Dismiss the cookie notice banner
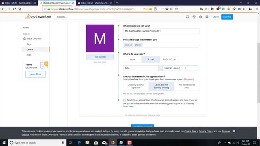This screenshot has height=146, width=260. (234, 131)
